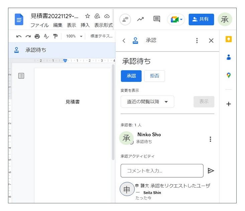Click the Seita Shin name text
This screenshot has height=211, width=245.
pyautogui.click(x=152, y=193)
